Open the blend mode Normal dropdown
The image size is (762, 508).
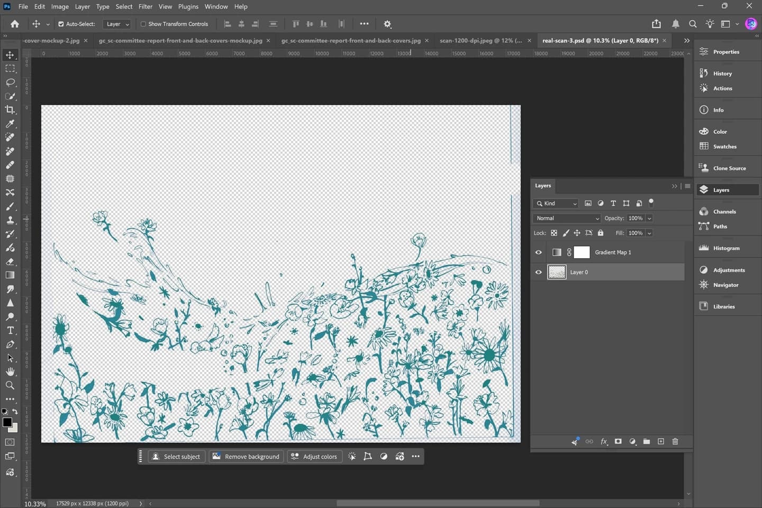tap(567, 219)
